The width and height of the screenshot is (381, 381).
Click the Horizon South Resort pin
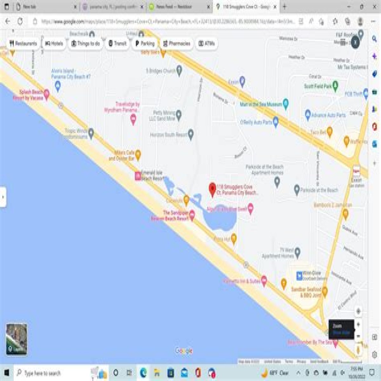(190, 134)
